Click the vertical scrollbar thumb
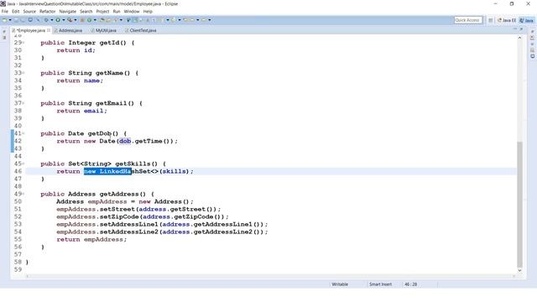The image size is (537, 302). (519, 205)
